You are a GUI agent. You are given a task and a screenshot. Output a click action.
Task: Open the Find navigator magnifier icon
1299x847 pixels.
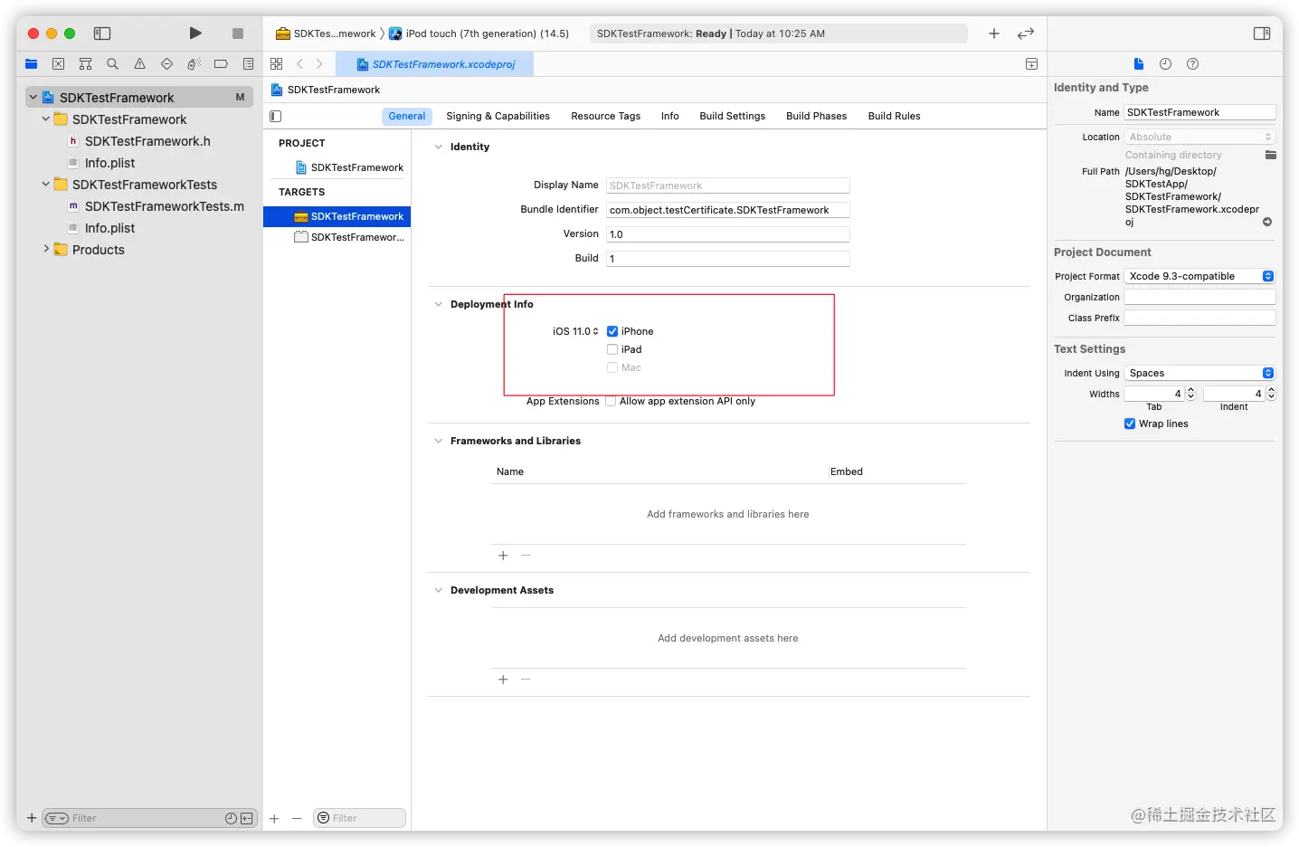112,64
